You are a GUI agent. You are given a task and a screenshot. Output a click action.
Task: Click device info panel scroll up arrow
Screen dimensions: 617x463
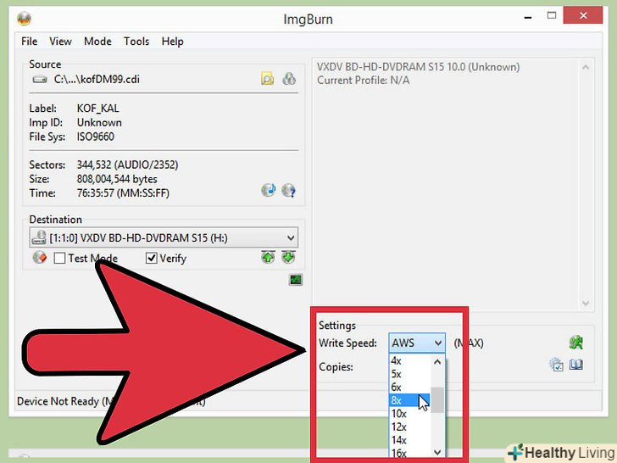tap(586, 68)
